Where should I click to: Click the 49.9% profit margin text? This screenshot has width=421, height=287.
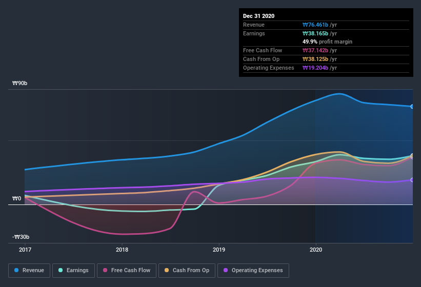point(327,42)
